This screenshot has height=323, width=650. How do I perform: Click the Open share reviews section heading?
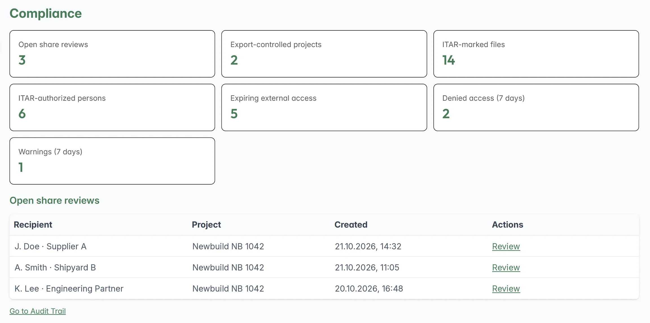[54, 200]
